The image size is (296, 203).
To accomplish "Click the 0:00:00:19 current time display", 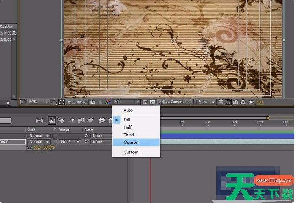I will 77,102.
